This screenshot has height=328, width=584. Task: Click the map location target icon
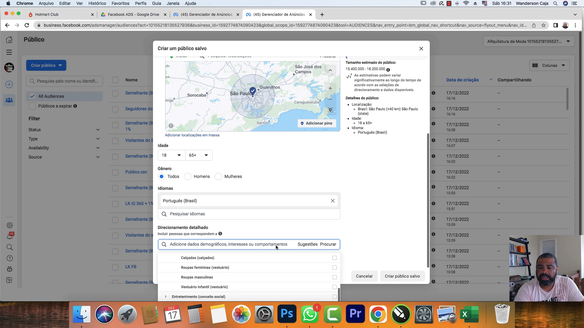330,110
